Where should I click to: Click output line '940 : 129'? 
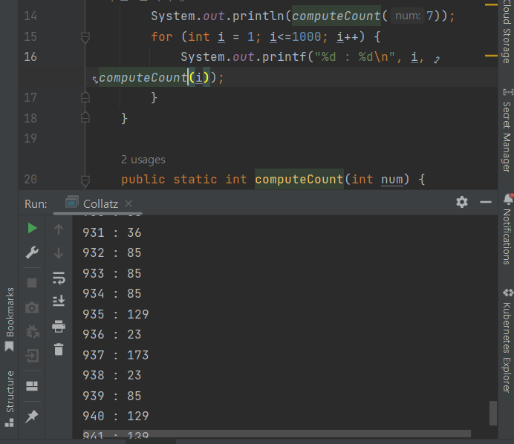[x=116, y=416]
